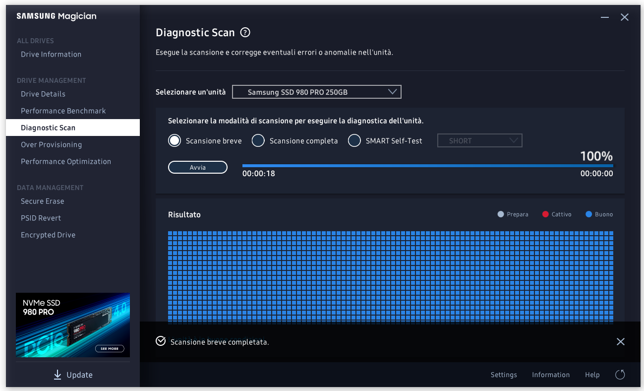Click the remaining time 00:00:00
The height and width of the screenshot is (391, 644).
click(596, 174)
